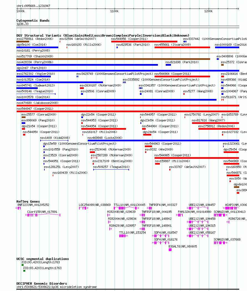Viewport: 247px width, 291px height.
Task: Select nsv509146 (Teague2010) variant
Action: point(35,91)
